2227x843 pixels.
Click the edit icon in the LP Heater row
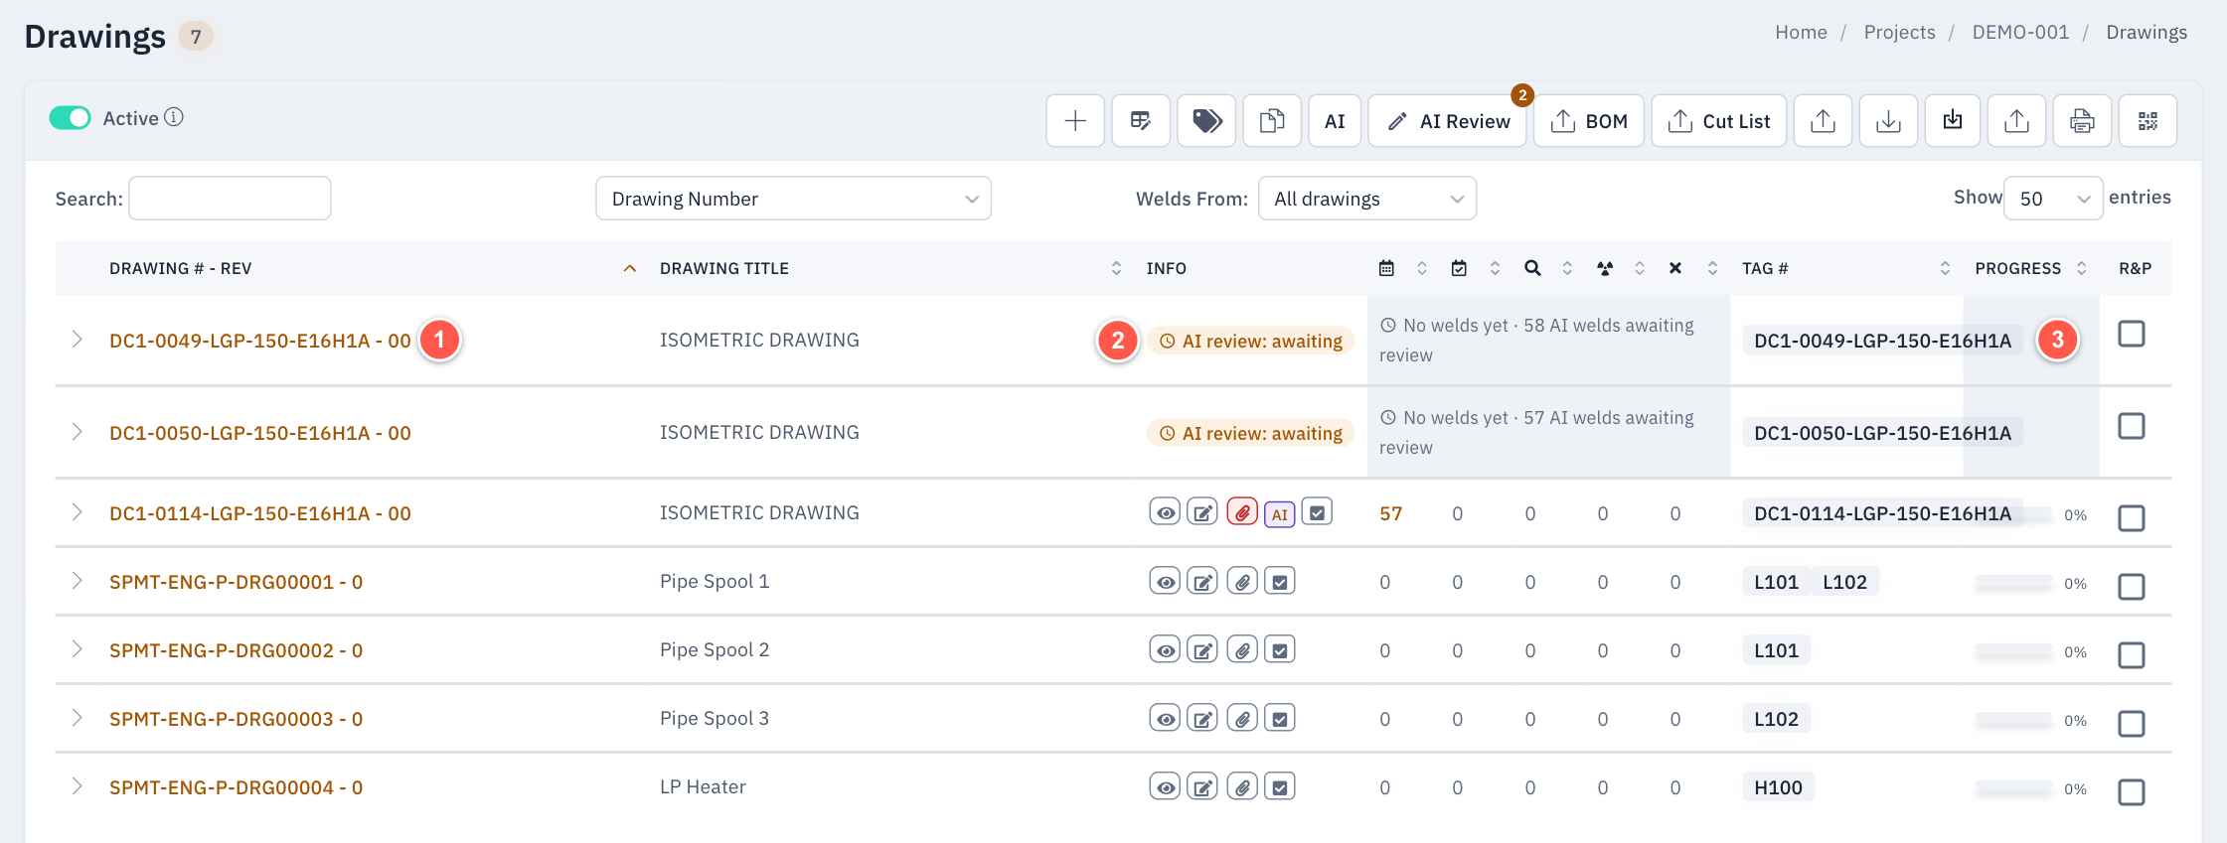click(1202, 786)
